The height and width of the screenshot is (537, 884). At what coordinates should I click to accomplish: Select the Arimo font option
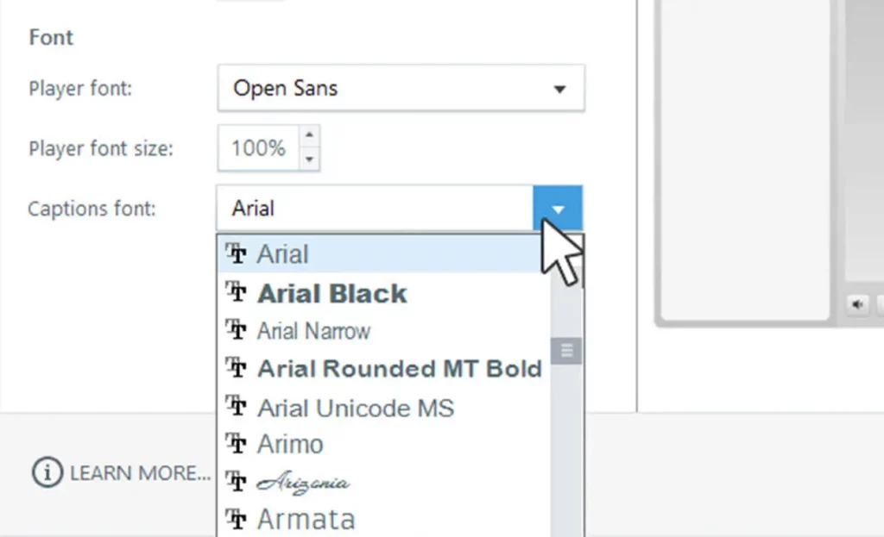[x=290, y=445]
